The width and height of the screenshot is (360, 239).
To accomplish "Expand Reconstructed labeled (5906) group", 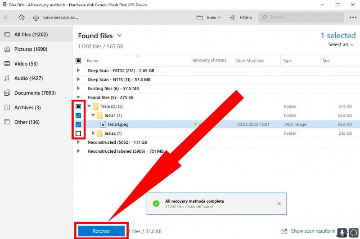I will click(78, 151).
